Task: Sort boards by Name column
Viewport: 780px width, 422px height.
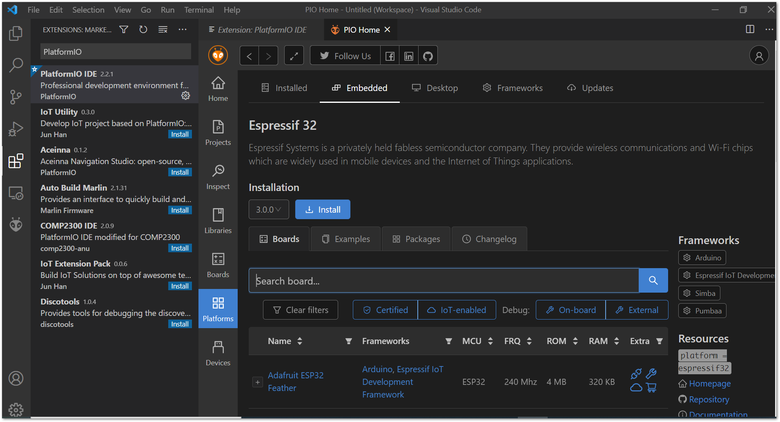Action: click(x=300, y=341)
